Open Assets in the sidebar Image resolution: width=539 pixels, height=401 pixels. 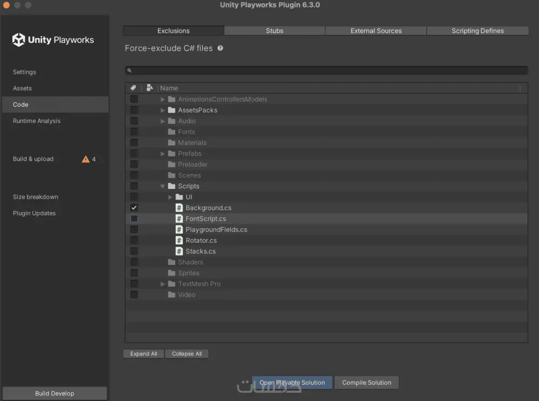tap(55, 88)
